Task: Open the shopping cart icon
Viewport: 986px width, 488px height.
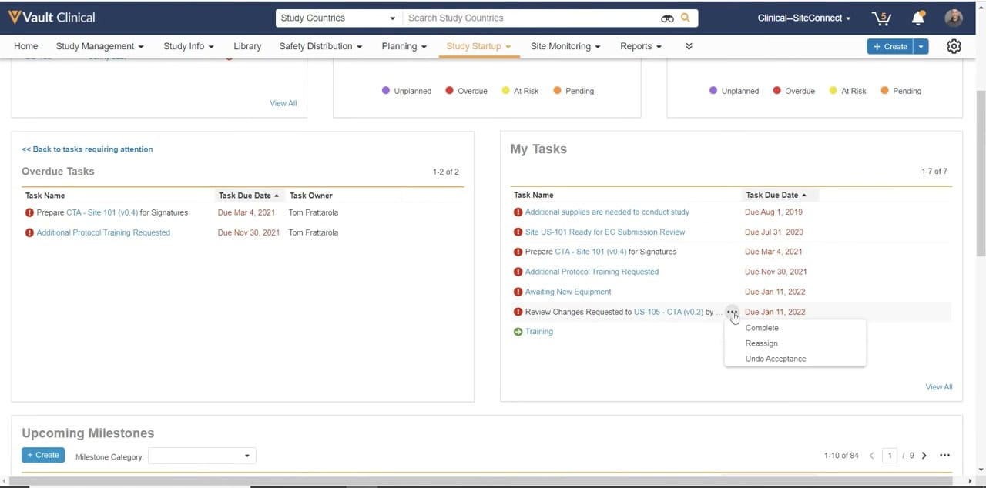Action: pyautogui.click(x=880, y=18)
